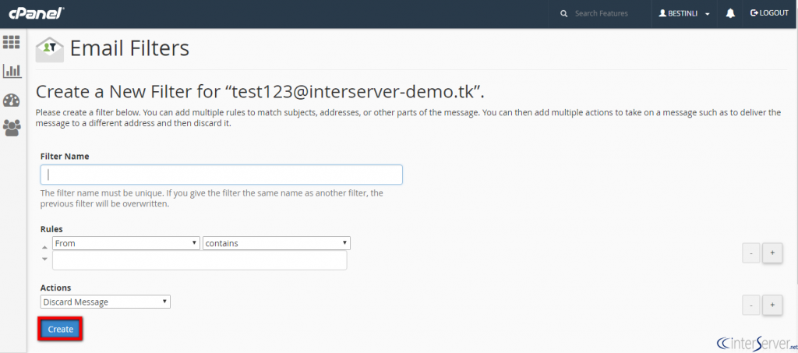Open the user manager people sidebar icon
The image size is (798, 353).
pyautogui.click(x=12, y=128)
